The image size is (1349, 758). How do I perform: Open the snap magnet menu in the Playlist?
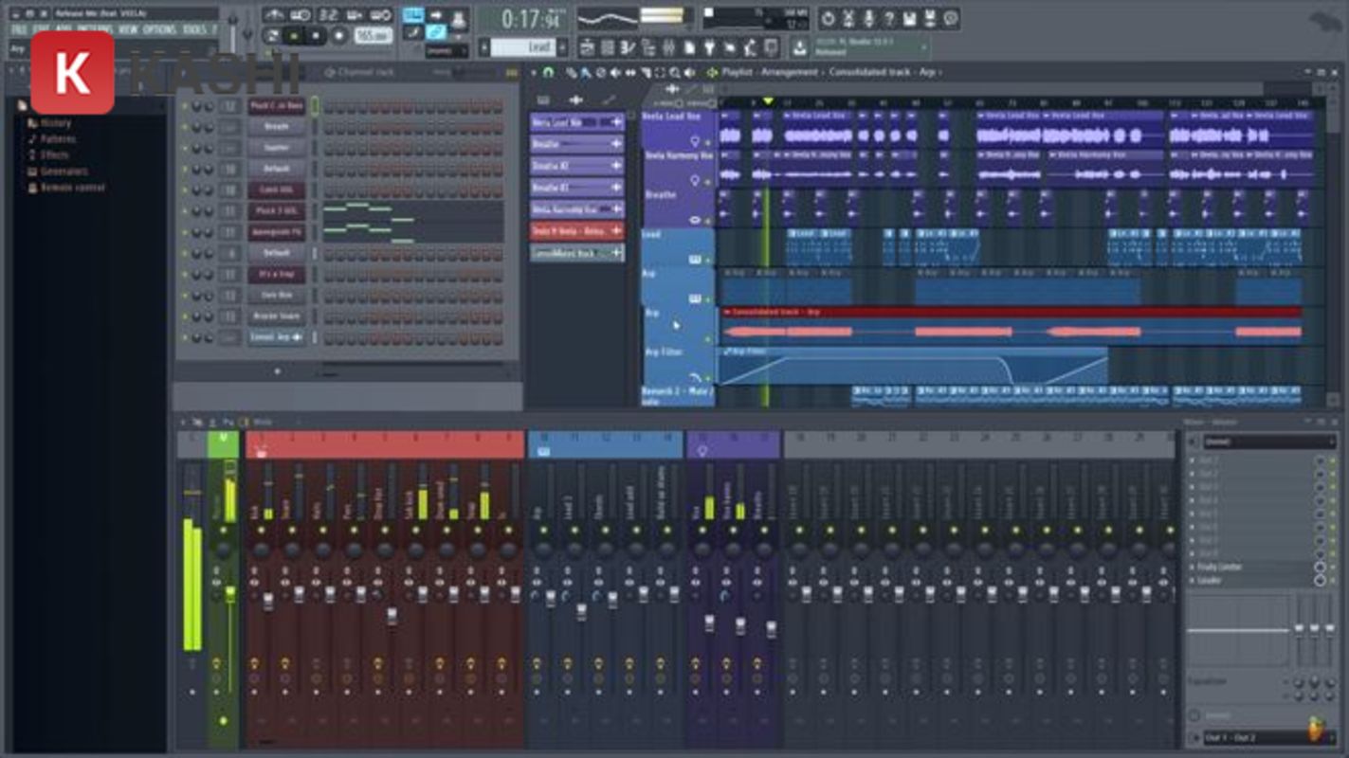[550, 73]
